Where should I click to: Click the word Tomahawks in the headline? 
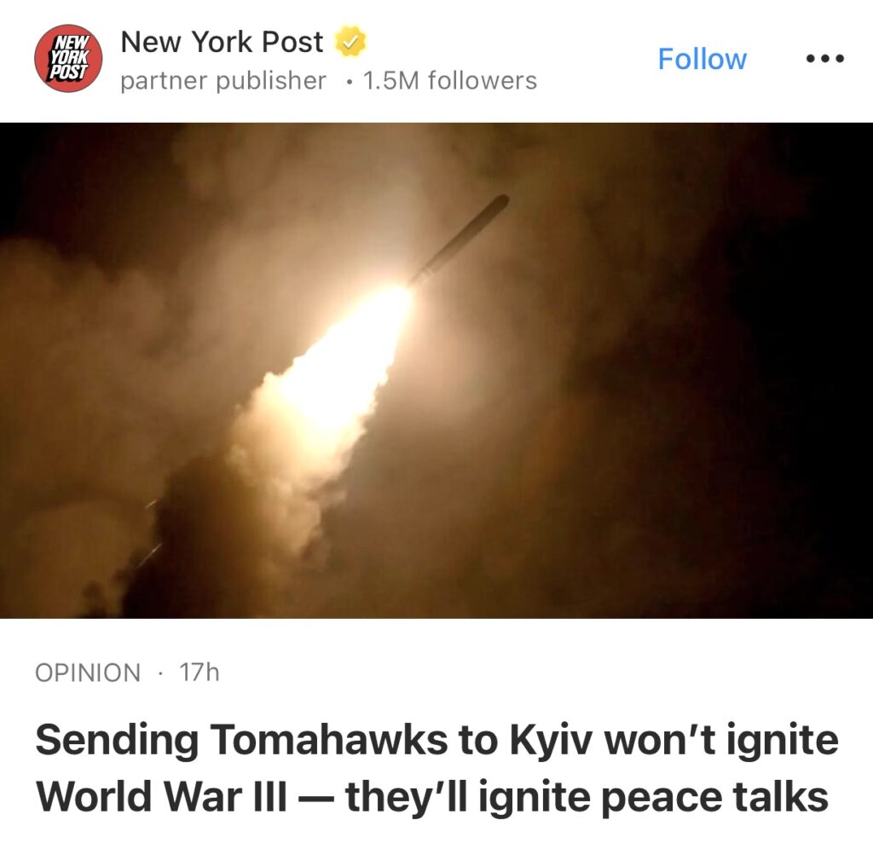(328, 741)
